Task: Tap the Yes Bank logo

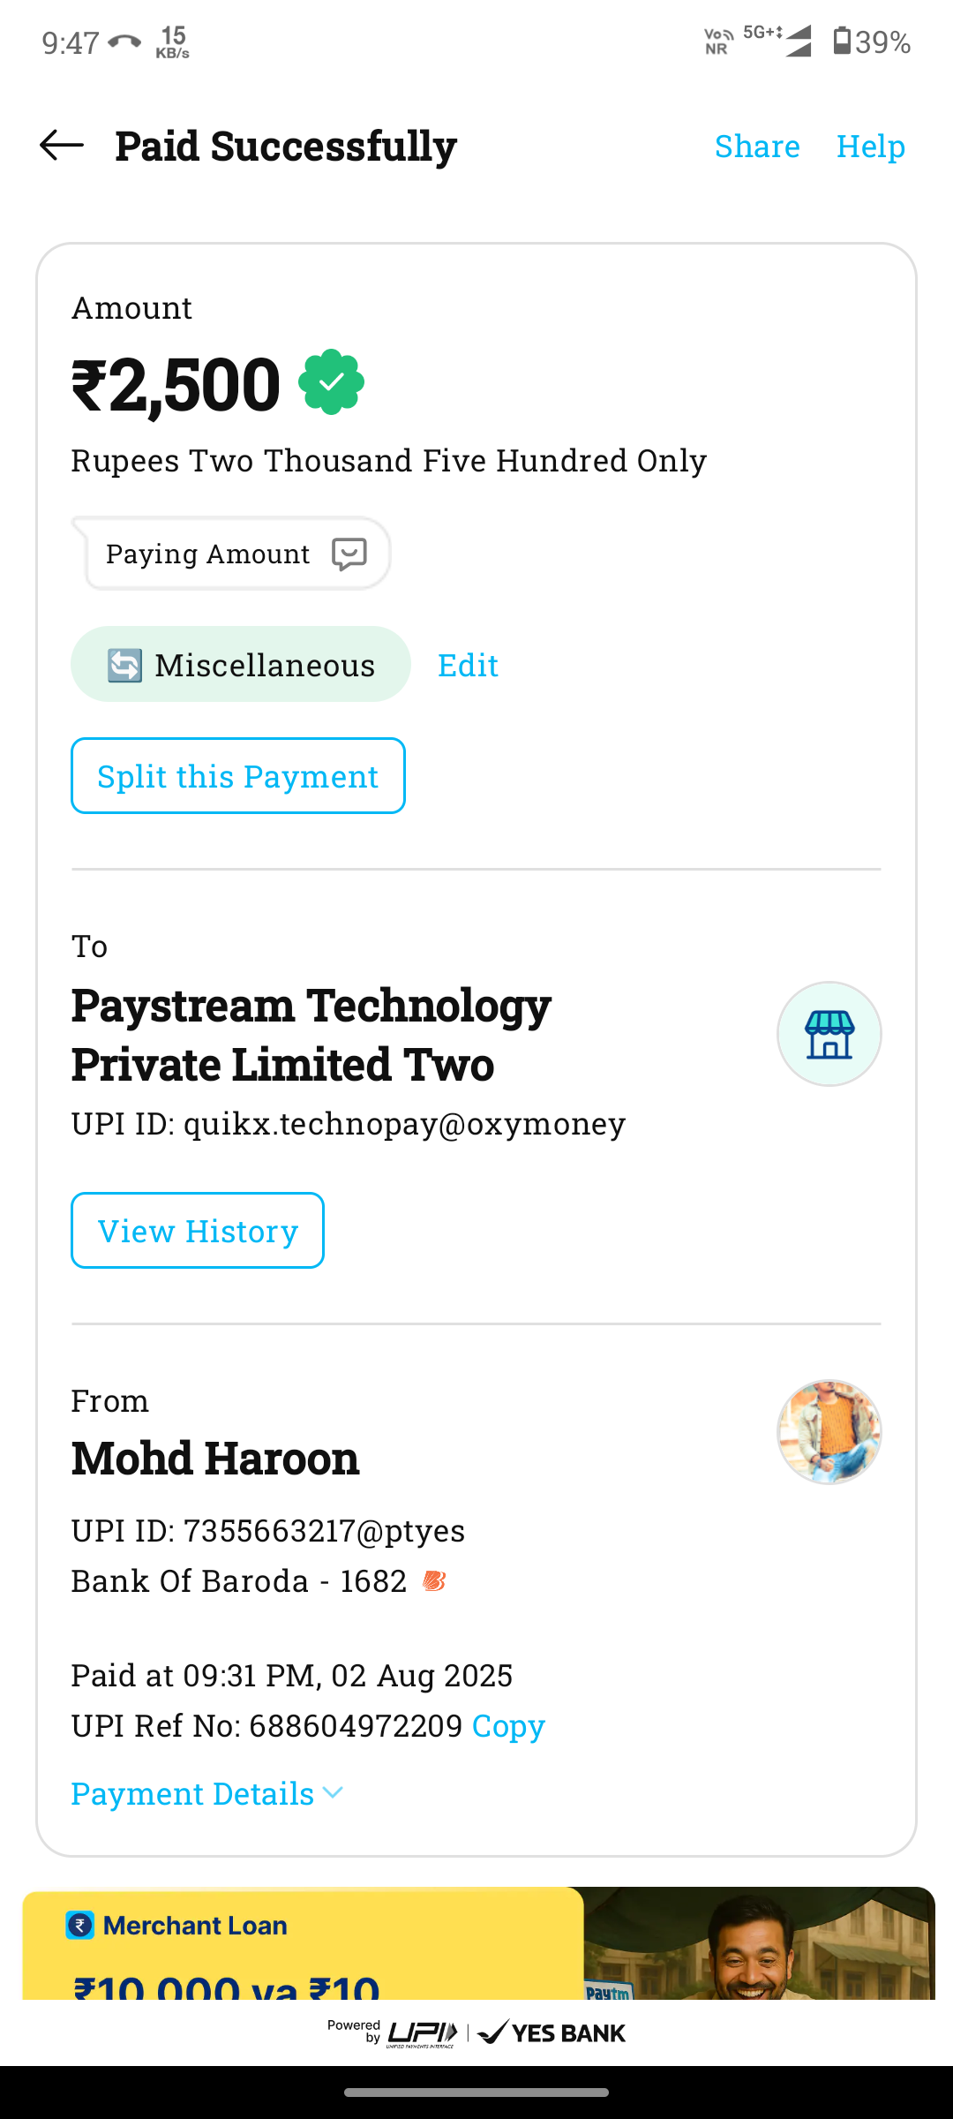Action: [552, 2033]
